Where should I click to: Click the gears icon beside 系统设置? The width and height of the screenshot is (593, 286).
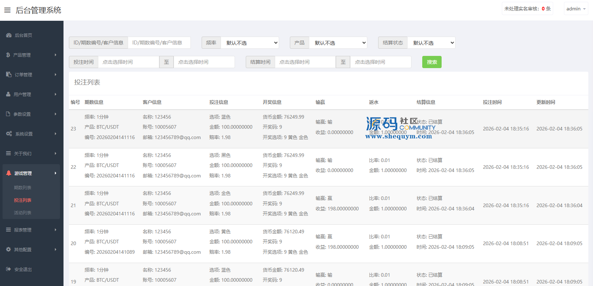click(9, 134)
